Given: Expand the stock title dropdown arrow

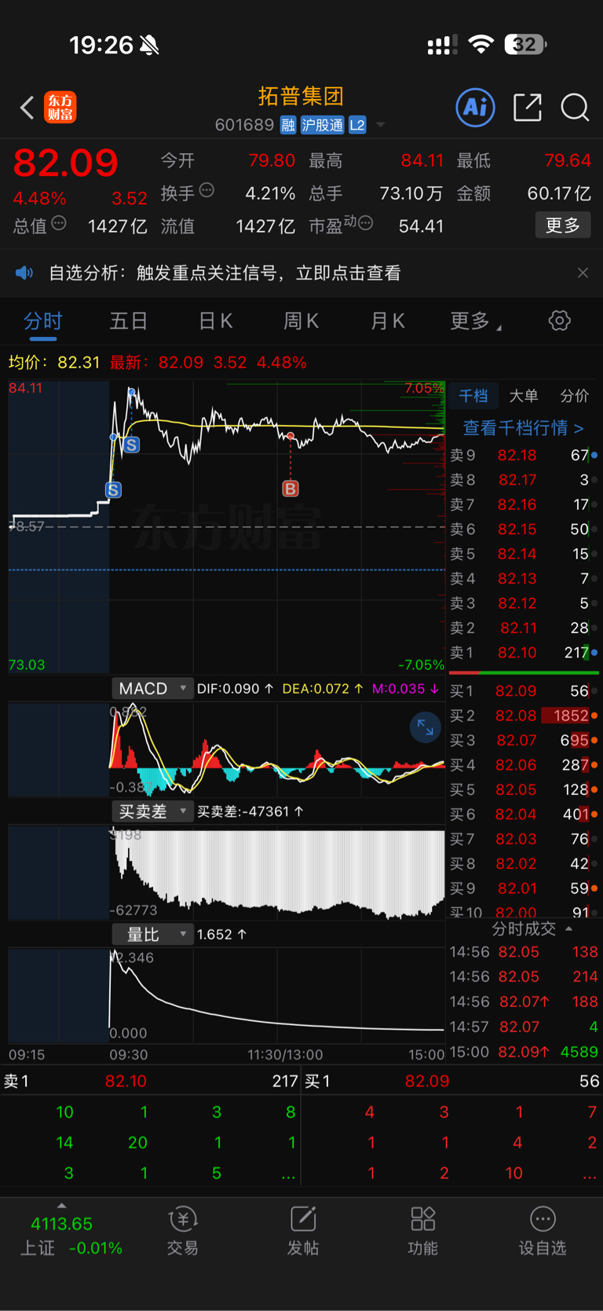Looking at the screenshot, I should point(381,125).
